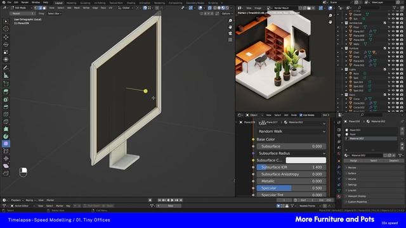Open the File menu
The width and height of the screenshot is (406, 228).
tap(10, 3)
